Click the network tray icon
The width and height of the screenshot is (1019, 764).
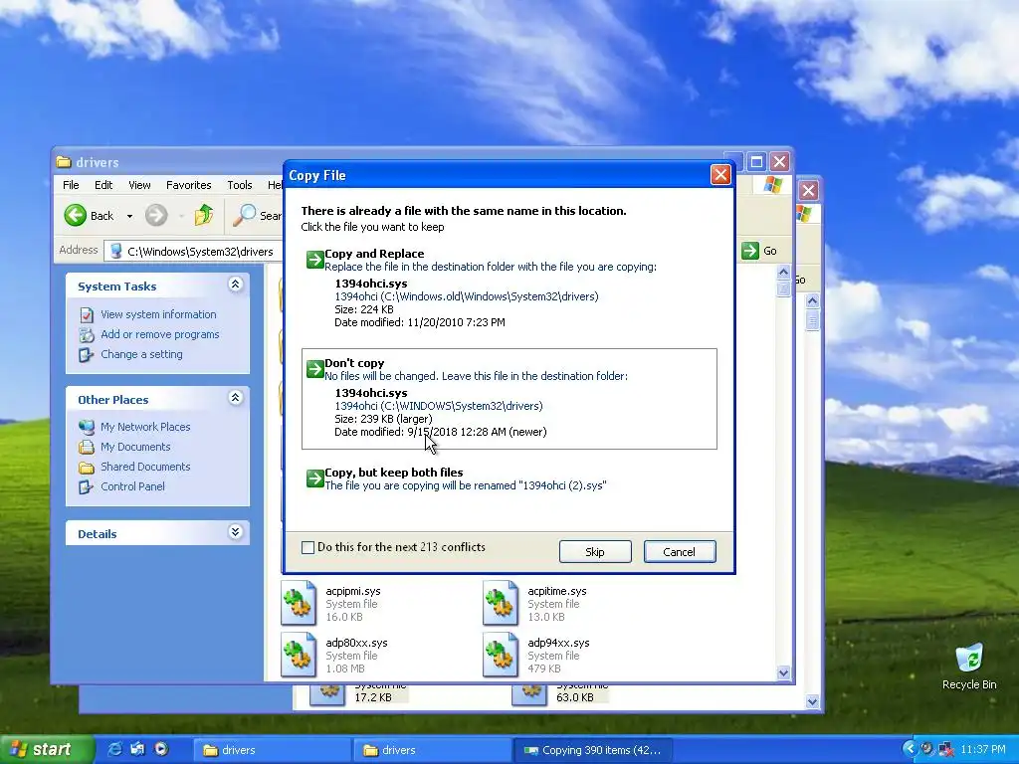[945, 749]
